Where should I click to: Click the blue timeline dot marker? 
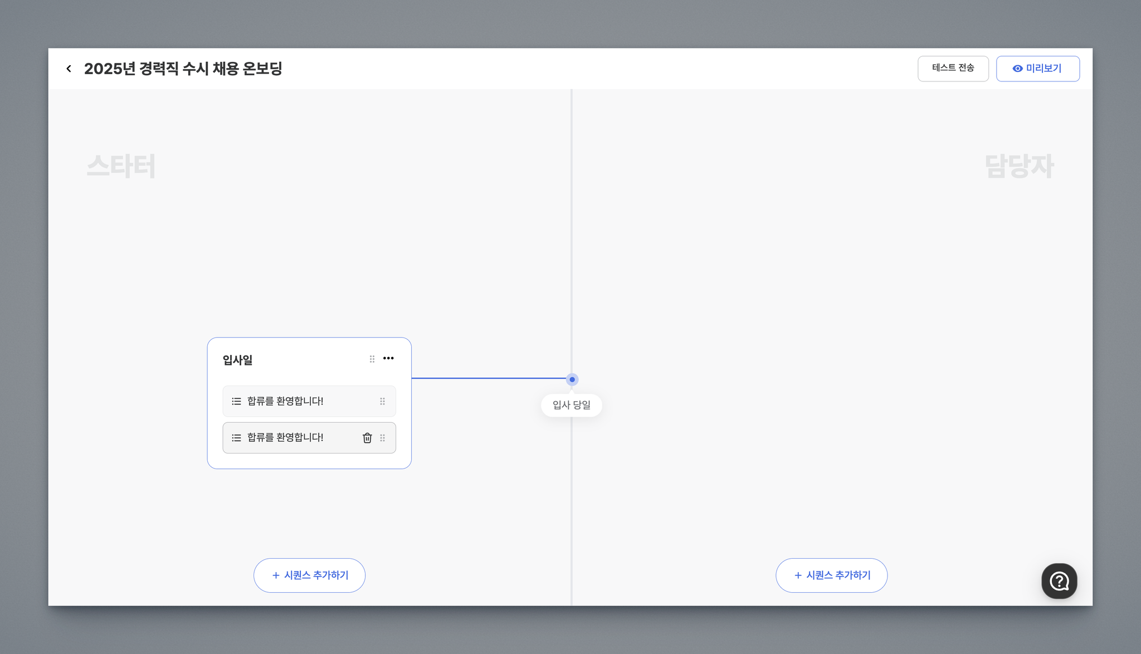click(572, 379)
